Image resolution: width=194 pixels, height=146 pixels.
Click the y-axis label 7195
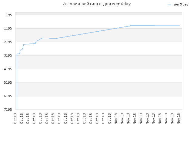point(8,109)
